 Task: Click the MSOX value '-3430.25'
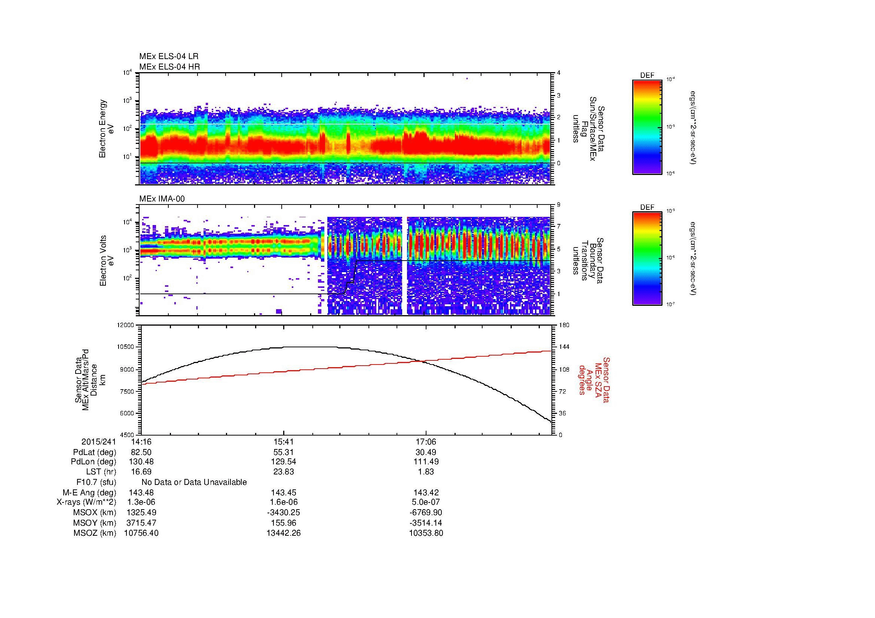(284, 513)
